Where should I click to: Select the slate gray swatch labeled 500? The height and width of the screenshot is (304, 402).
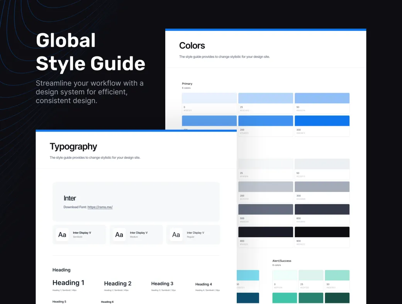[x=266, y=209]
